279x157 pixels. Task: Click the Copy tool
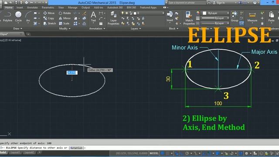click(48, 18)
